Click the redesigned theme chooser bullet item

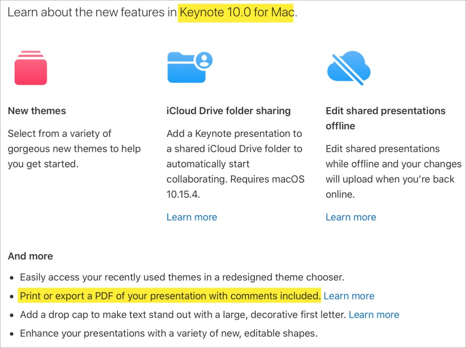pos(182,277)
